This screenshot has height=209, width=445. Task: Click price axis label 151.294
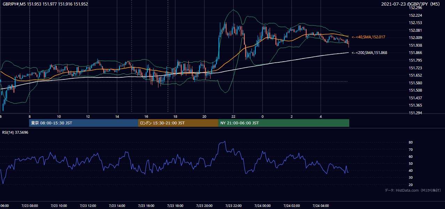[x=415, y=113]
